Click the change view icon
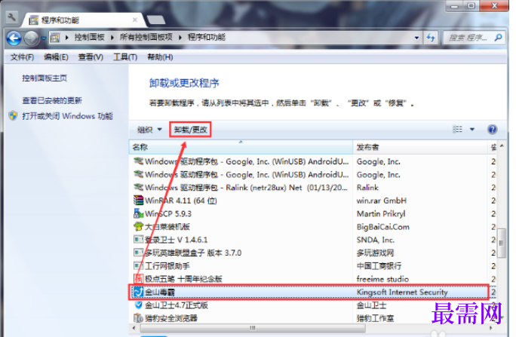The width and height of the screenshot is (516, 337). (457, 129)
